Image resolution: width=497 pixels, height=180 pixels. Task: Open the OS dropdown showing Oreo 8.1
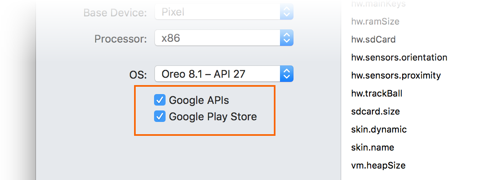click(217, 74)
